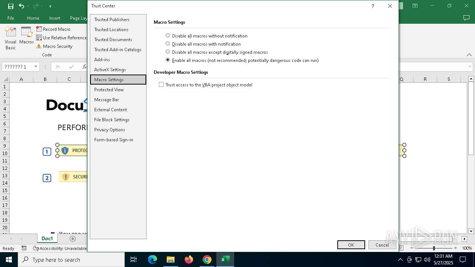This screenshot has width=475, height=267.
Task: Open Privacy Options category
Action: (118, 129)
